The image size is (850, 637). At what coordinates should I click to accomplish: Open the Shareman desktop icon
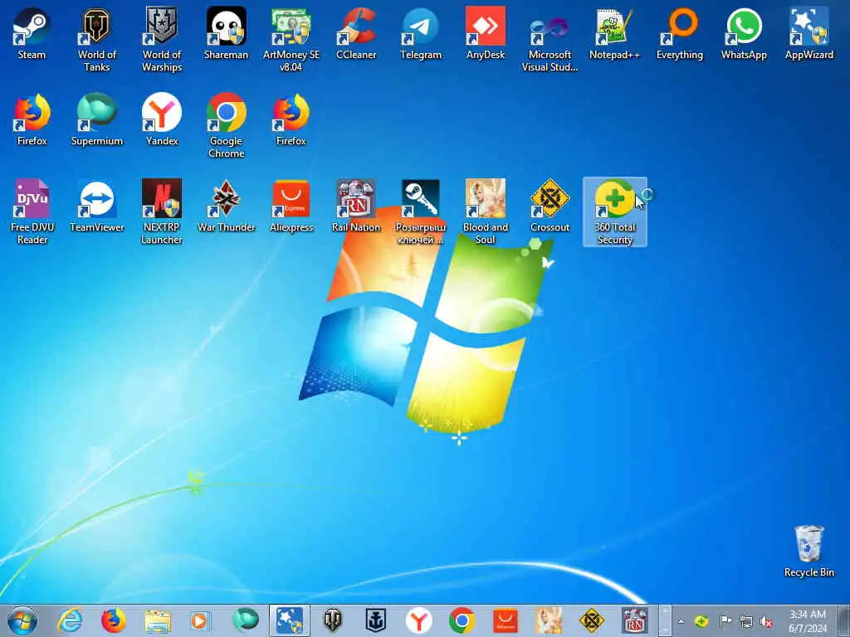point(226,34)
